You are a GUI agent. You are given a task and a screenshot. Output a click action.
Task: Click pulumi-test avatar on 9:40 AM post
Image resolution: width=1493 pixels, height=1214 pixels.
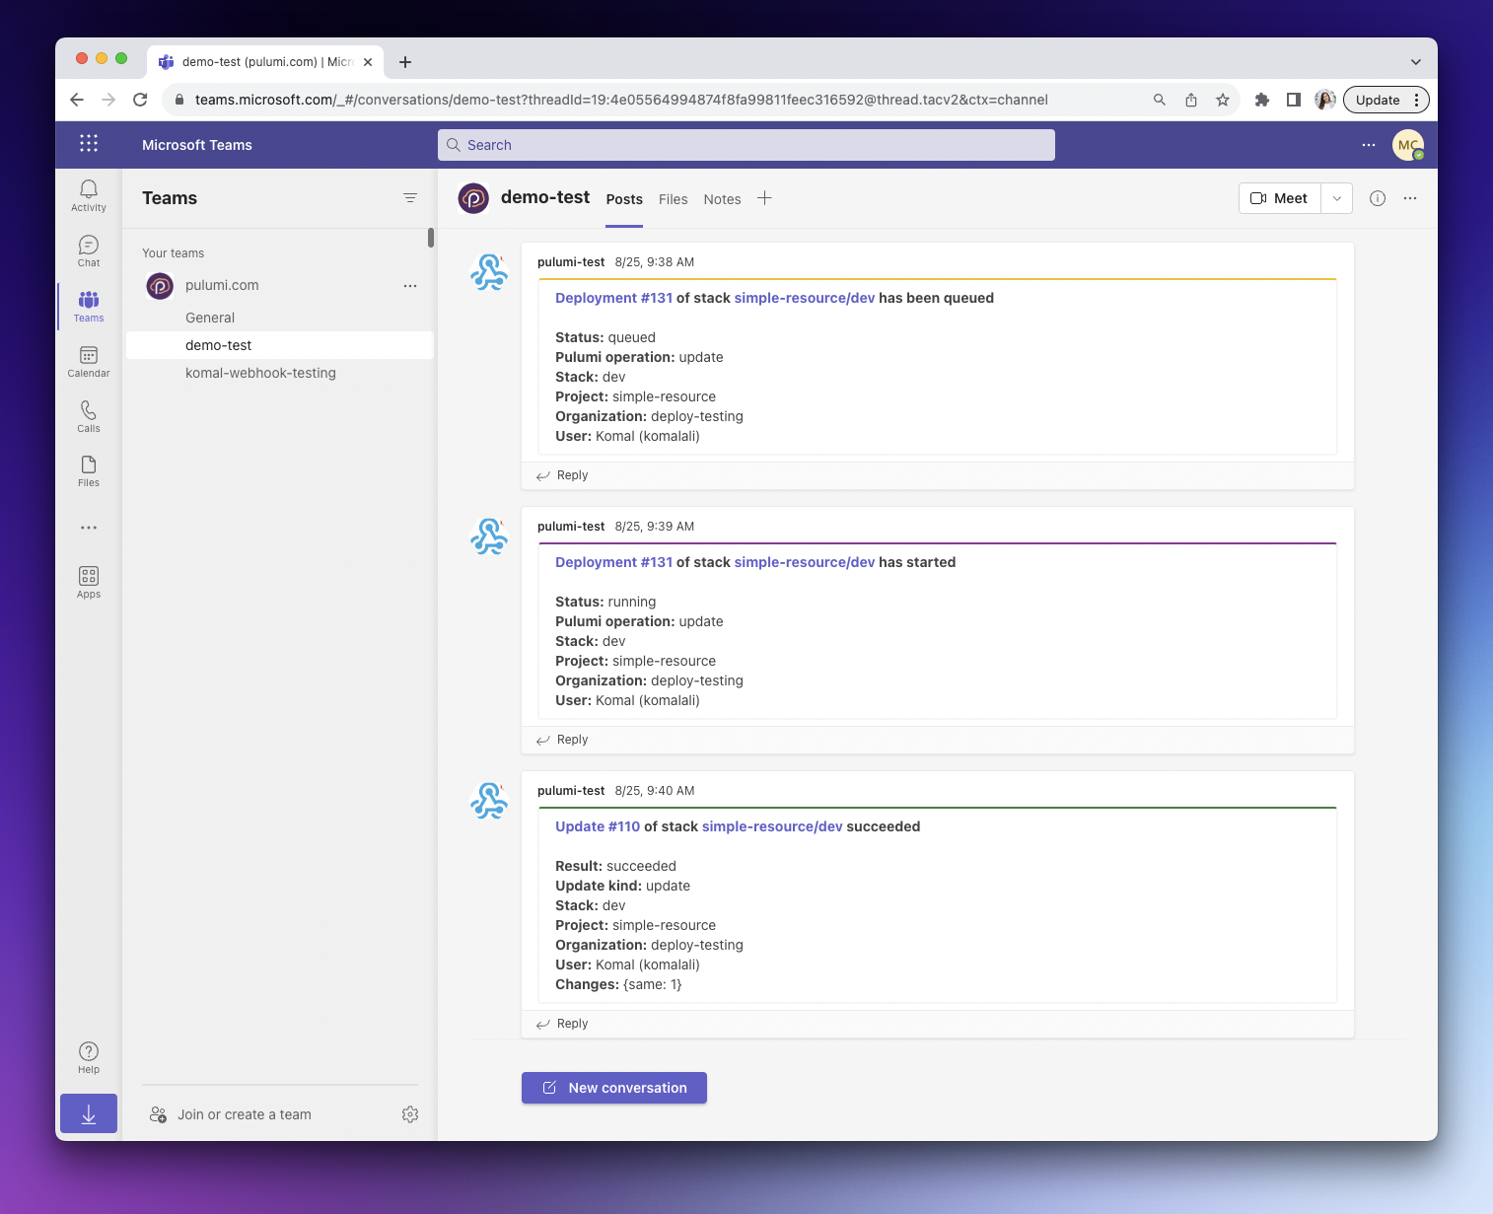pos(489,801)
